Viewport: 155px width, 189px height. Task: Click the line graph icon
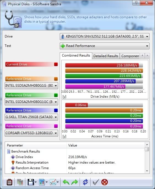click(x=53, y=182)
